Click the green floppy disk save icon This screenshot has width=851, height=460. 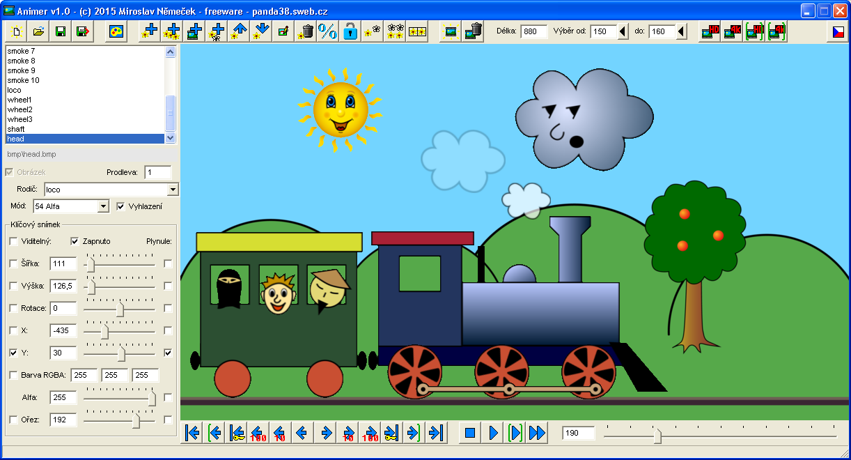[x=61, y=31]
